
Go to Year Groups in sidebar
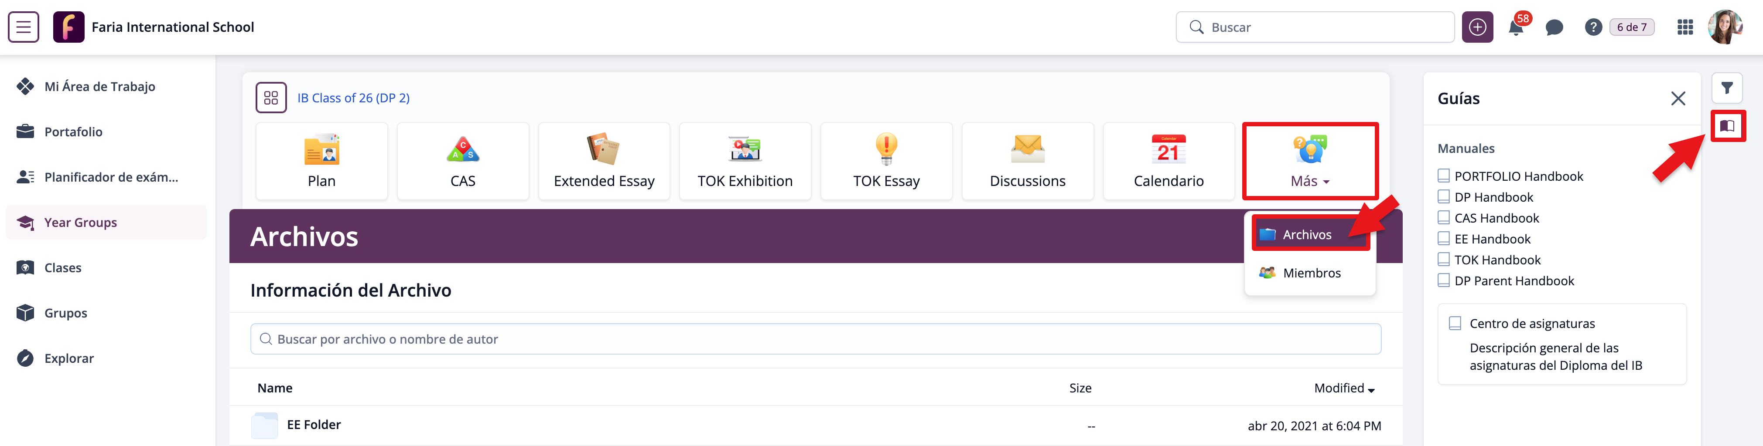[80, 223]
